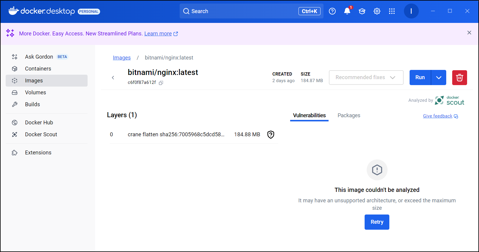Click the hexagon warning icon
Image resolution: width=479 pixels, height=252 pixels.
tap(377, 170)
